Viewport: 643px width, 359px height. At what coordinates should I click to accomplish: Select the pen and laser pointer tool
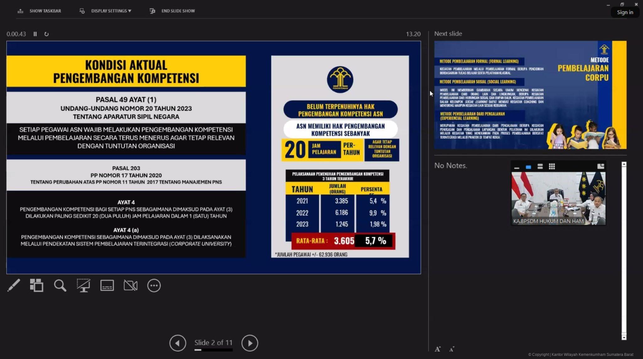click(14, 285)
